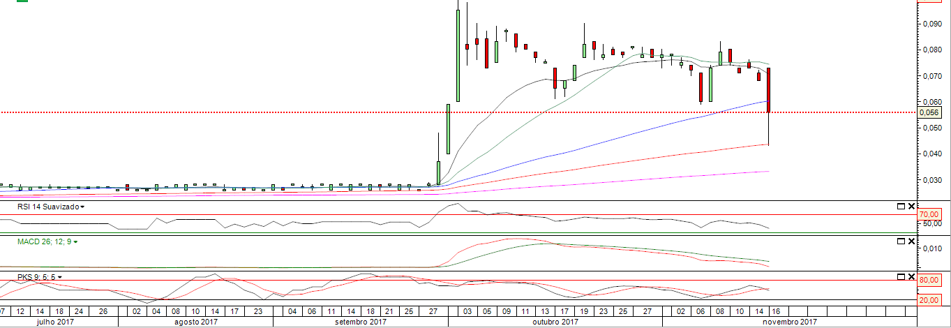
Task: Maximize the RSI indicator panel
Action: [x=901, y=207]
